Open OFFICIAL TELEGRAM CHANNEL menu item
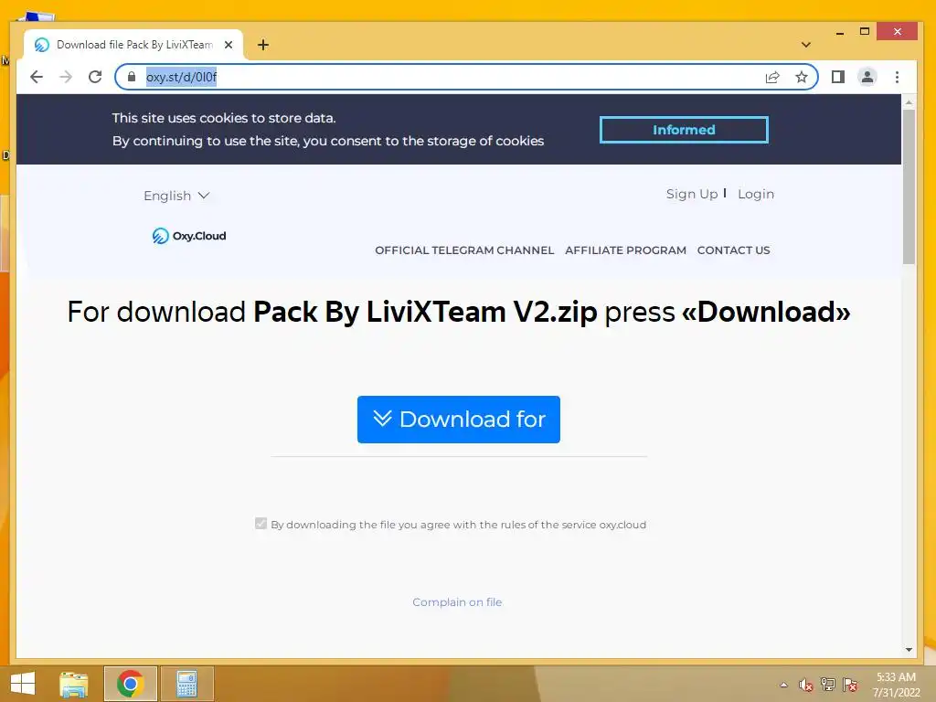The height and width of the screenshot is (702, 936). click(x=464, y=250)
